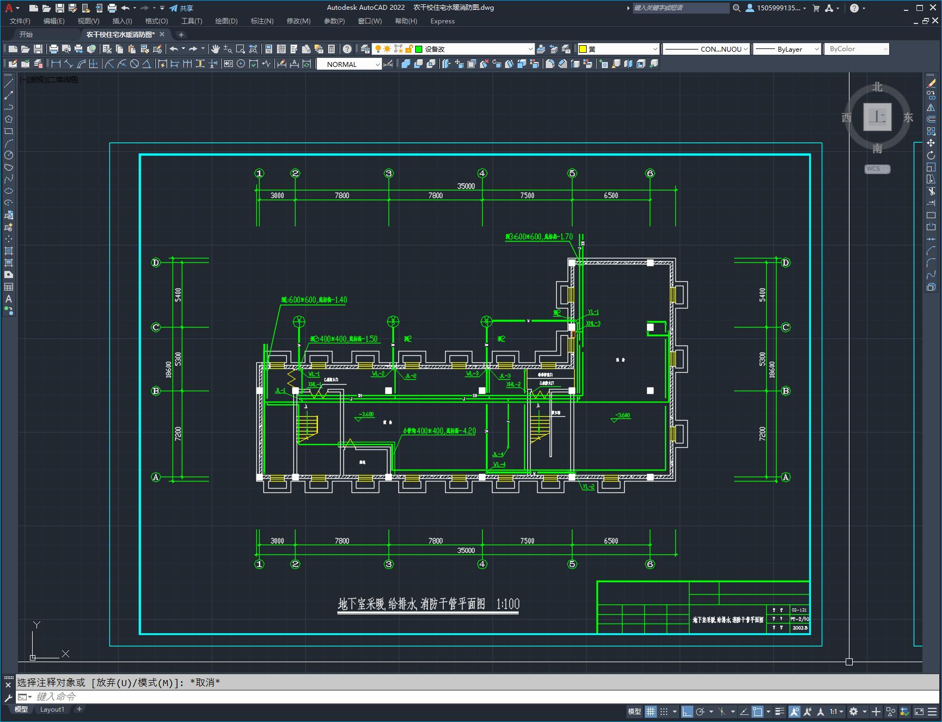The image size is (942, 722).
Task: Click the Erase tool in modify toolbar
Action: click(x=931, y=83)
